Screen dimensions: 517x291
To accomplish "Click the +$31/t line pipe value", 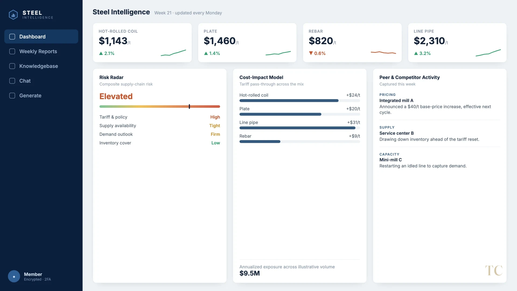I will [354, 122].
